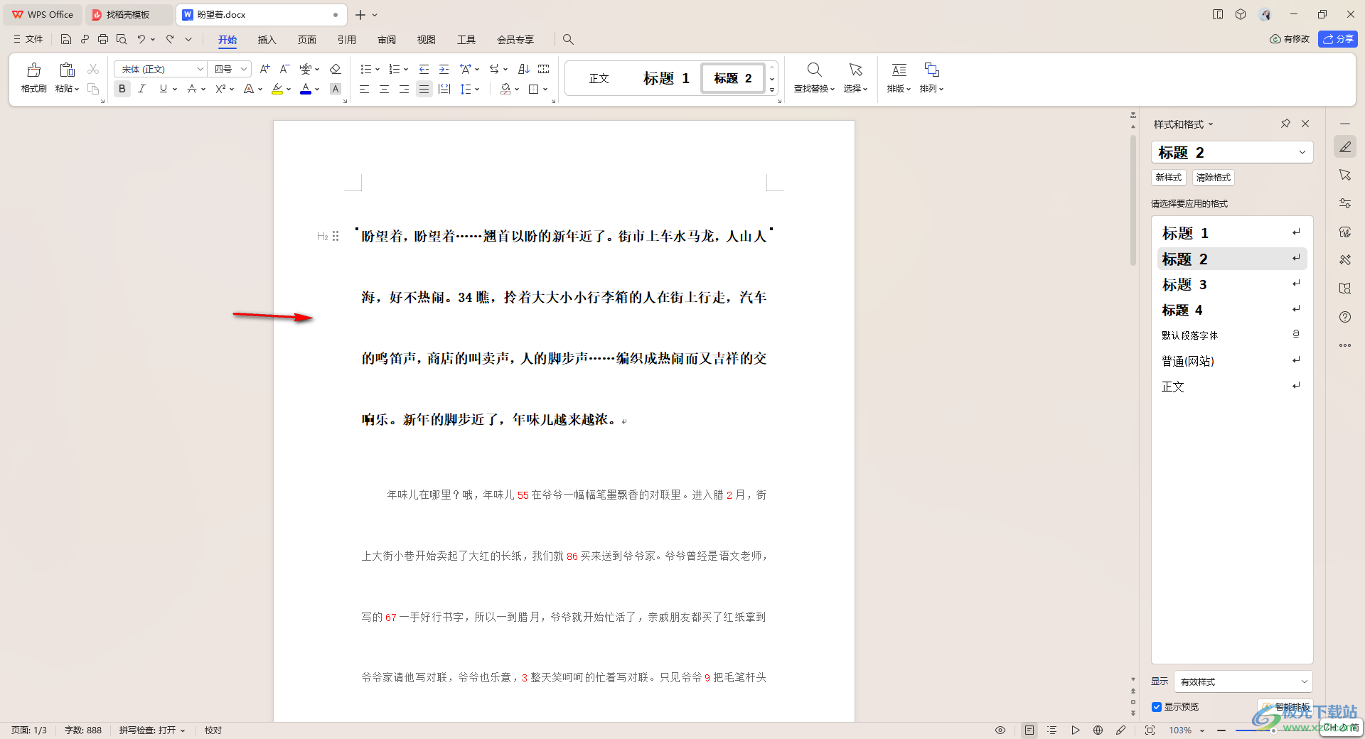Open the 插入 ribbon tab

pos(267,39)
